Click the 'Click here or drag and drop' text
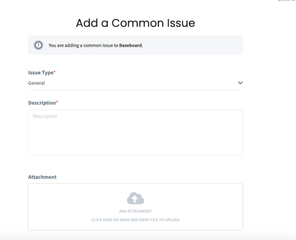Viewport: 296px width, 240px height. [x=135, y=220]
